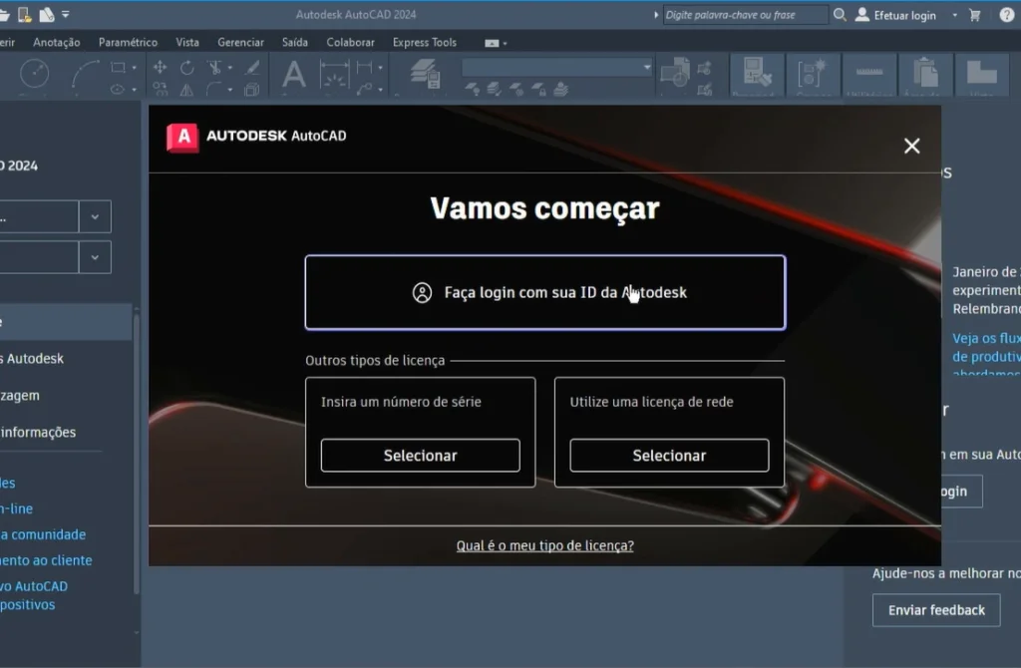The width and height of the screenshot is (1021, 668).
Task: Select the Circle draw tool
Action: click(35, 74)
